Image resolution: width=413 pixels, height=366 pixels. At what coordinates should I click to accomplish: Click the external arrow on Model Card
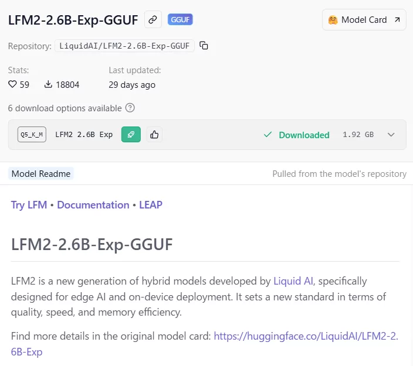(x=397, y=20)
